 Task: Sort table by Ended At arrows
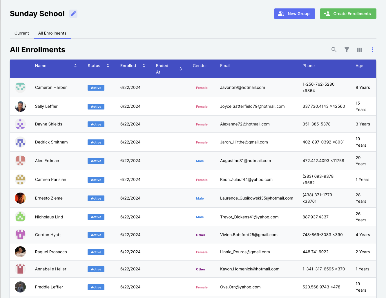click(181, 69)
